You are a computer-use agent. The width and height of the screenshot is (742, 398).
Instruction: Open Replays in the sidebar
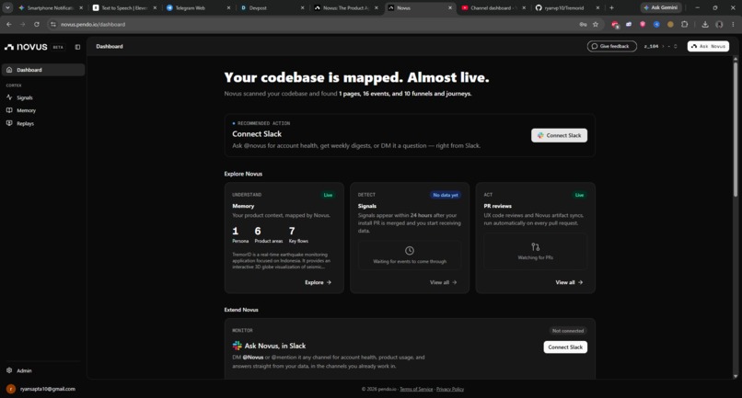coord(43,123)
